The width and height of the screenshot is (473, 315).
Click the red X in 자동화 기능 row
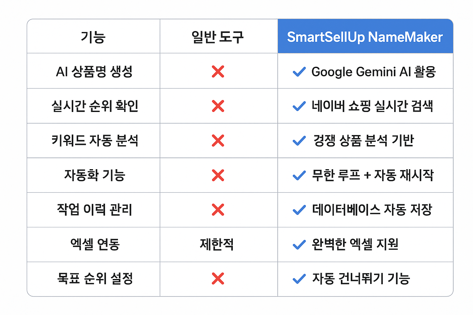(x=218, y=175)
